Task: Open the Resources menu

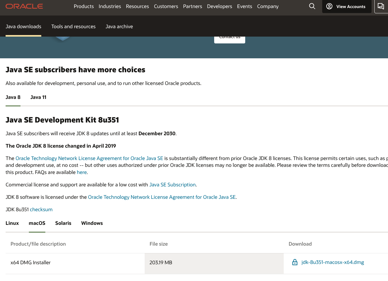Action: click(x=138, y=6)
